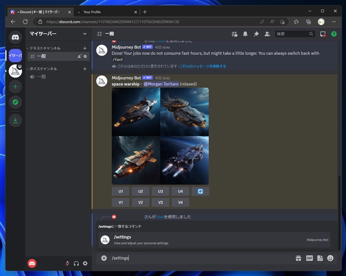Click the @Morgan Toritaro mention
346x276 pixels.
[161, 84]
